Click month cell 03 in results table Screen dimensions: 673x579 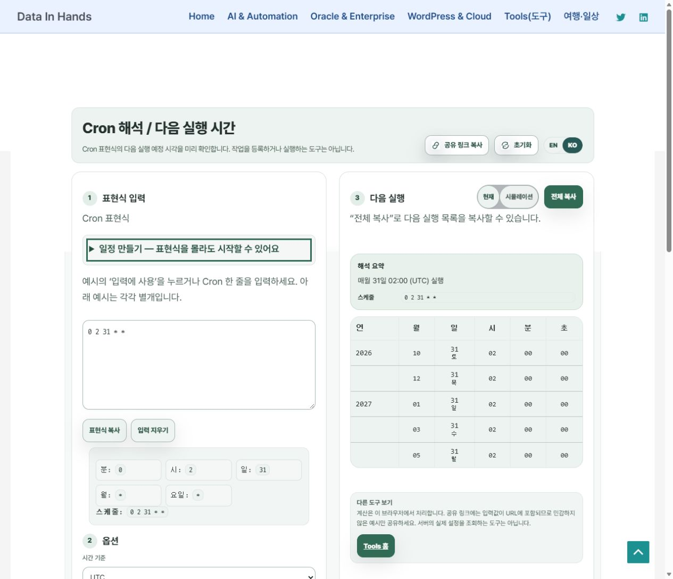pos(417,430)
